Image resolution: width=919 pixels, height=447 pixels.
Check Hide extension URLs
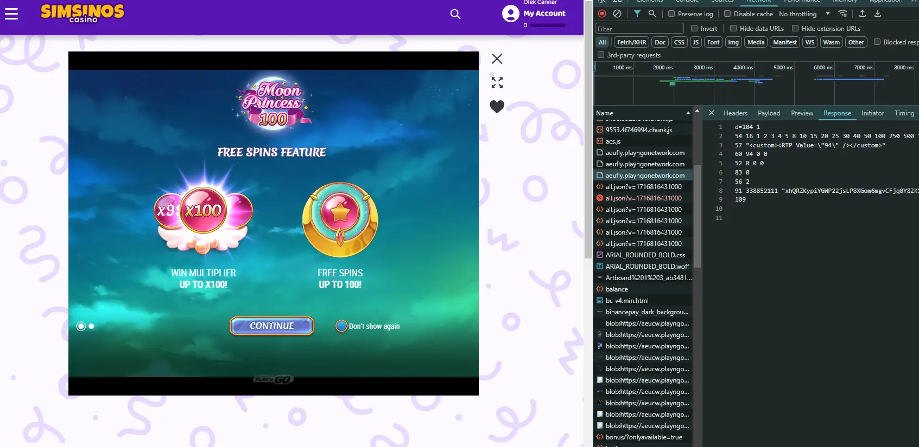pos(795,28)
